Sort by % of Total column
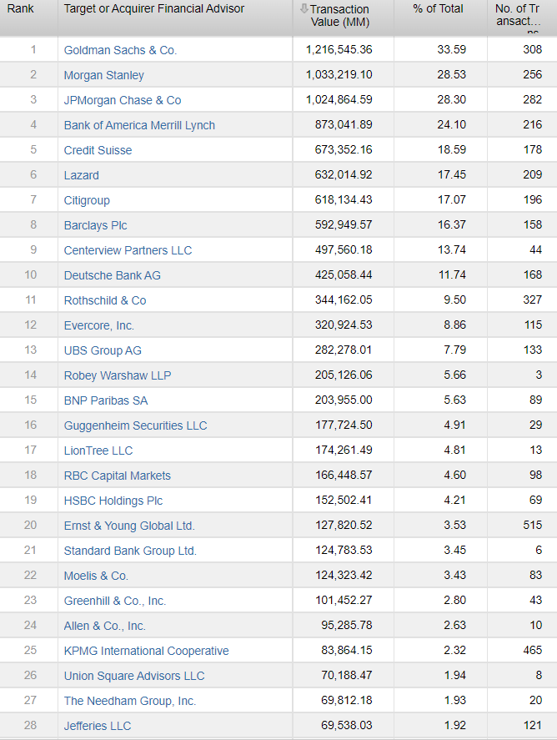This screenshot has width=557, height=740. (x=438, y=9)
